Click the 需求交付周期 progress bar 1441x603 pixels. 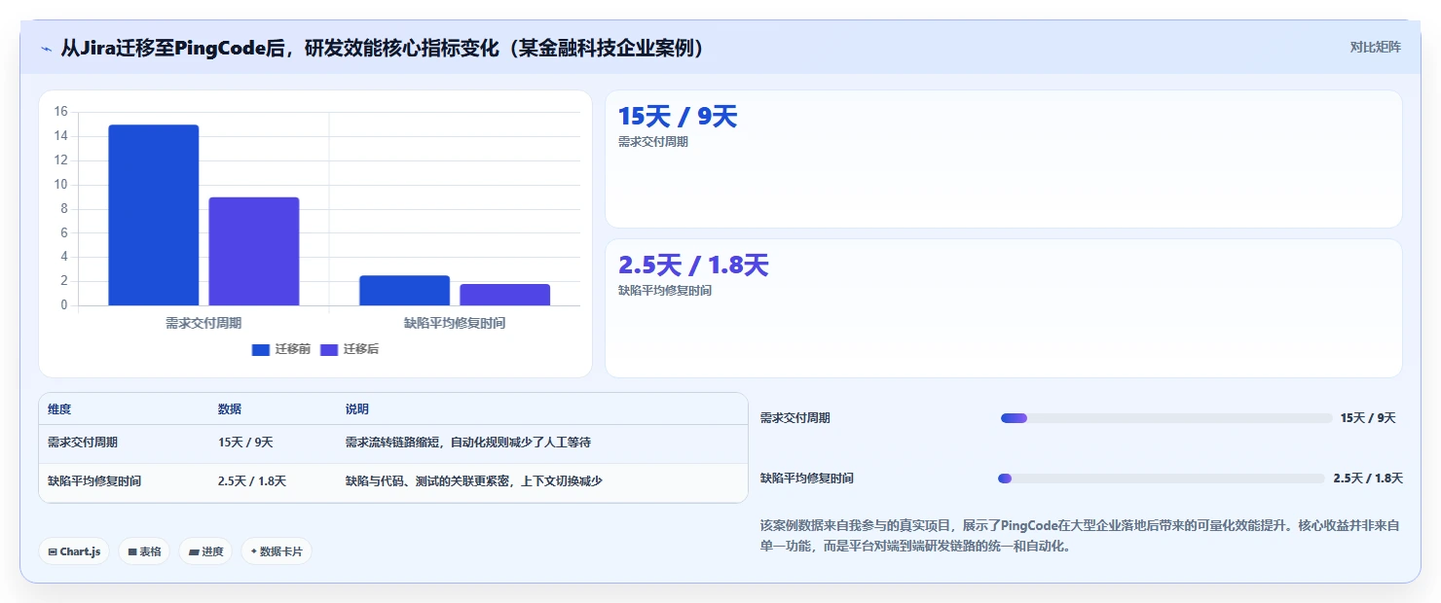point(1166,418)
